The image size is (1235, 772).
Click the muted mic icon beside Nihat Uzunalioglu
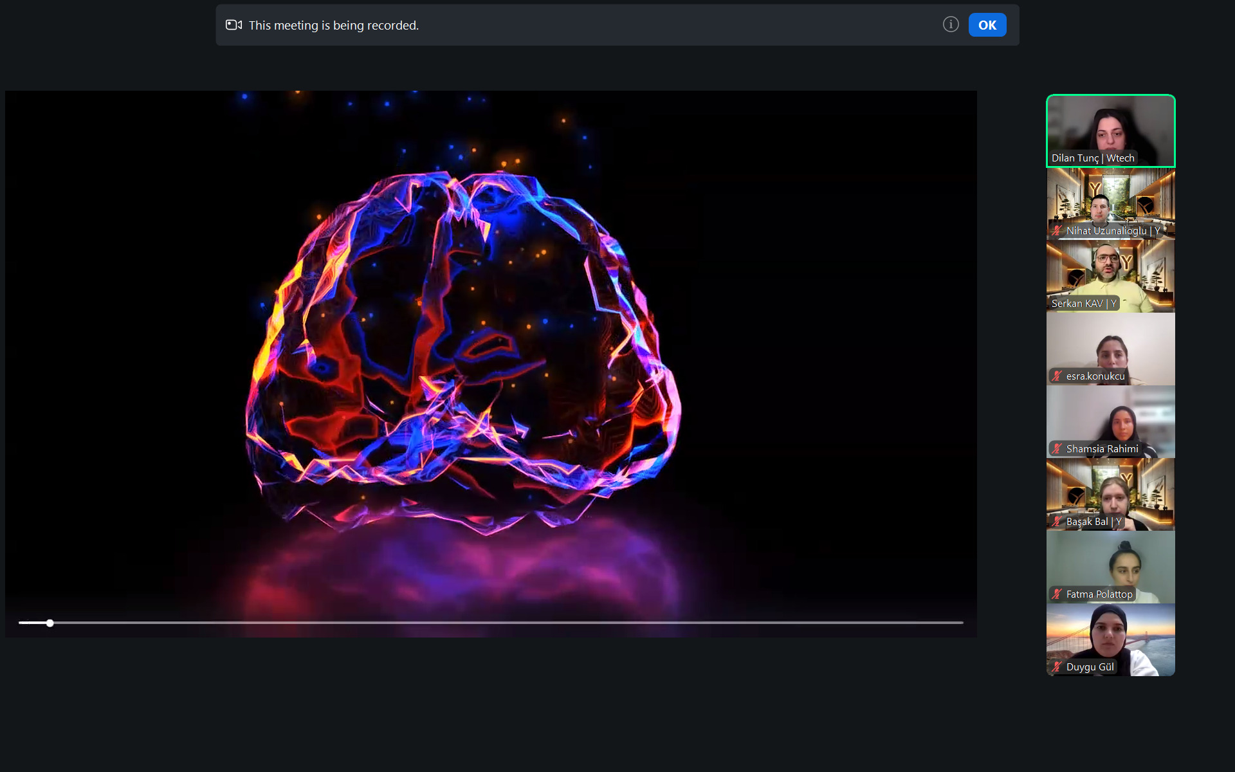click(x=1057, y=230)
